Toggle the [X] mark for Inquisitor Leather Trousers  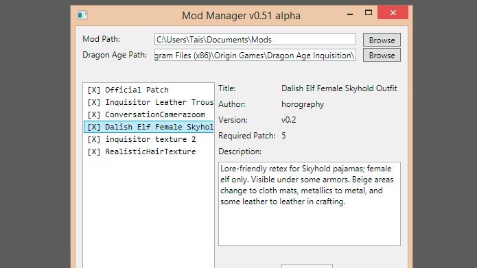(x=94, y=102)
